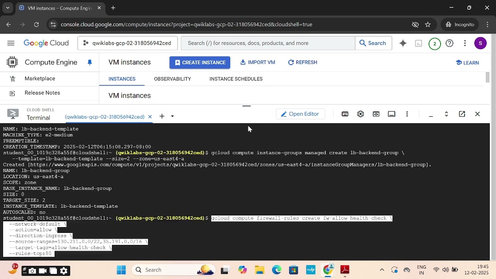This screenshot has height=279, width=496.
Task: Switch to the Instances tab
Action: pyautogui.click(x=122, y=79)
